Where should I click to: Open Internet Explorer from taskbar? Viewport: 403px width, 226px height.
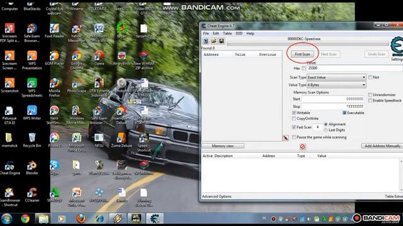pyautogui.click(x=99, y=219)
